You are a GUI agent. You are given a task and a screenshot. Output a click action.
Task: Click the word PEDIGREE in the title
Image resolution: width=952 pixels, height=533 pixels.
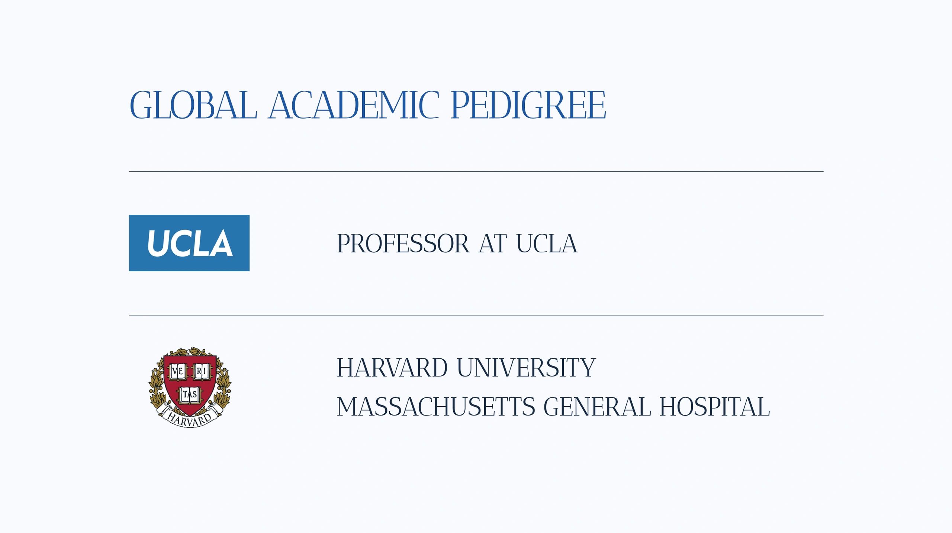coord(528,105)
